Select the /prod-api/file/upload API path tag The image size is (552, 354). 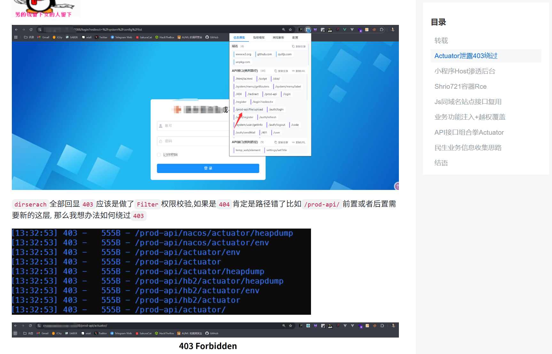(x=249, y=109)
